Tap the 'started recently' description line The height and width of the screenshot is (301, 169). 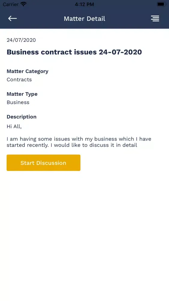tap(72, 145)
